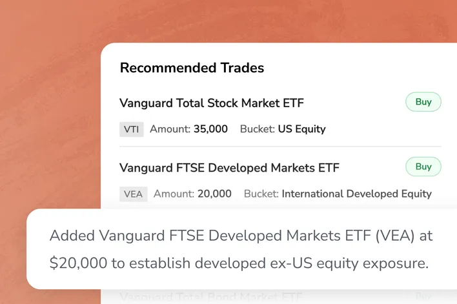Open Vanguard FTSE Developed Markets ETF trade title
Viewport: 457px width, 304px height.
click(229, 167)
